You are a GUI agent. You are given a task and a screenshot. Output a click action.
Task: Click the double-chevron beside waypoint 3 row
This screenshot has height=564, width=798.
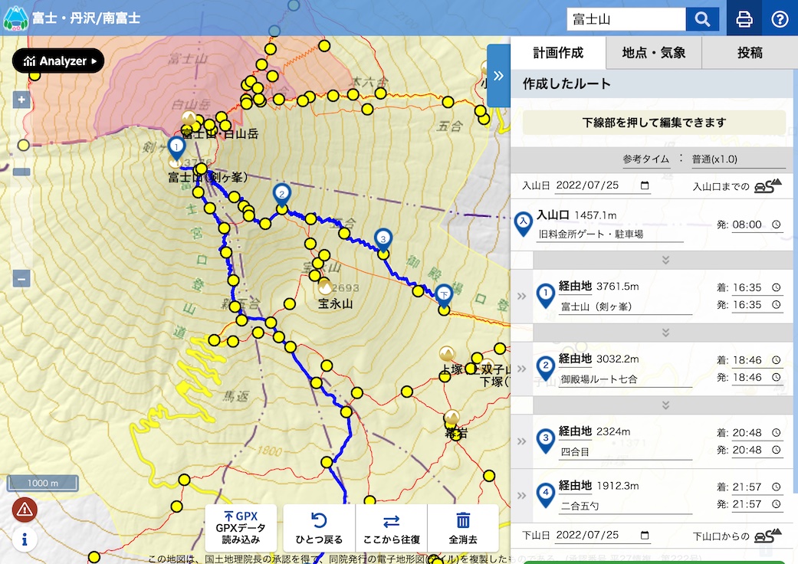click(522, 441)
